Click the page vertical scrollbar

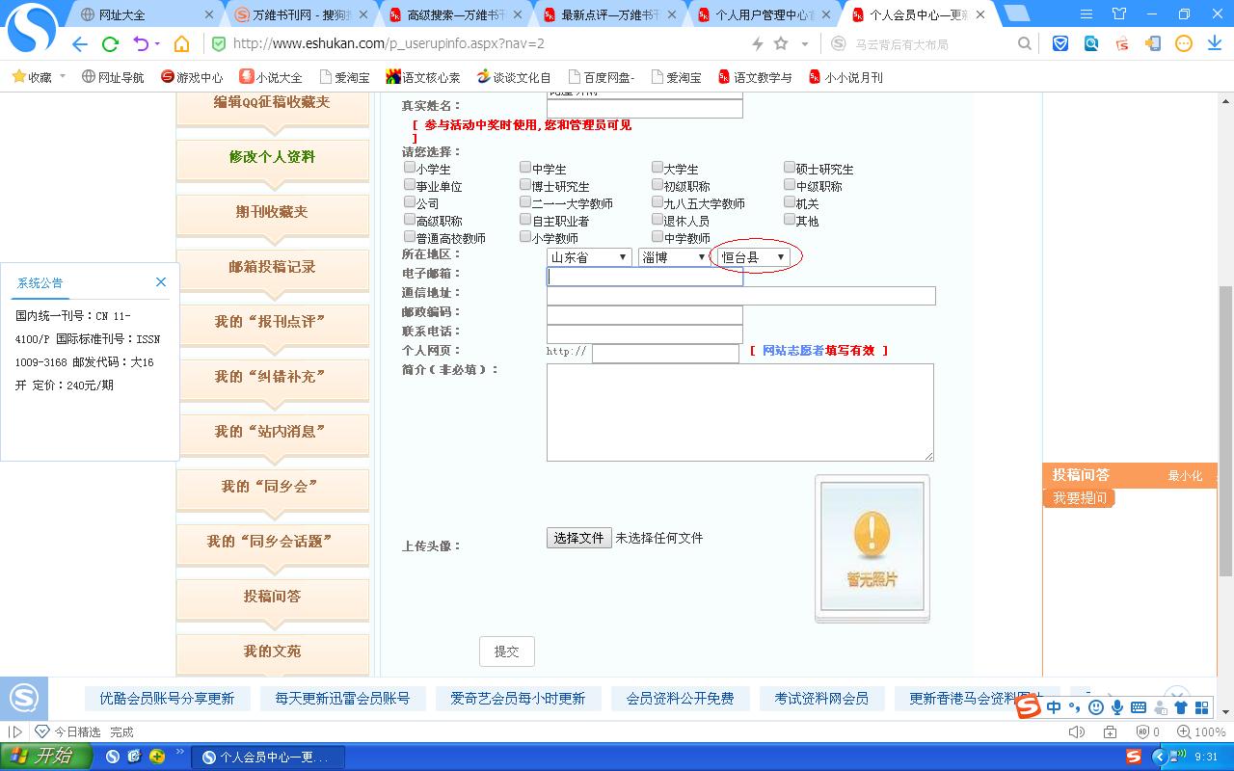[1225, 385]
